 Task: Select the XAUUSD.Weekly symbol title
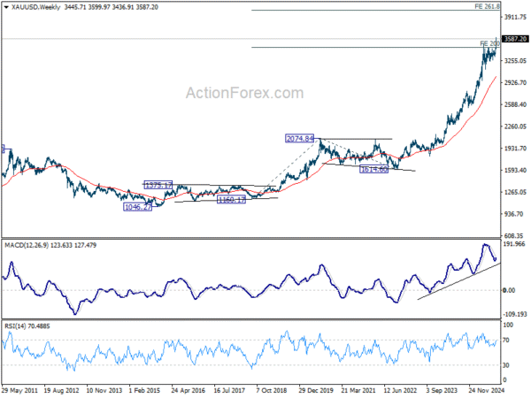35,7
